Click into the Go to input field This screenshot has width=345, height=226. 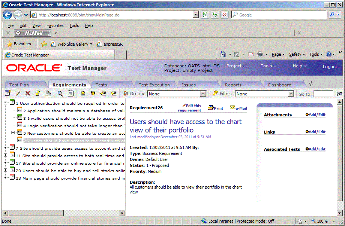coord(323,94)
